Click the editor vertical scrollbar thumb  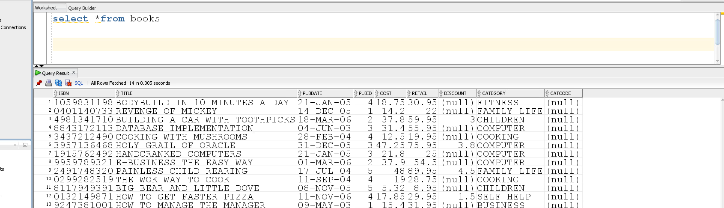coord(718,31)
